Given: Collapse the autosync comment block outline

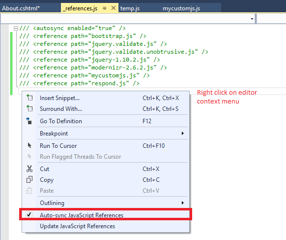Looking at the screenshot, I should [16, 28].
